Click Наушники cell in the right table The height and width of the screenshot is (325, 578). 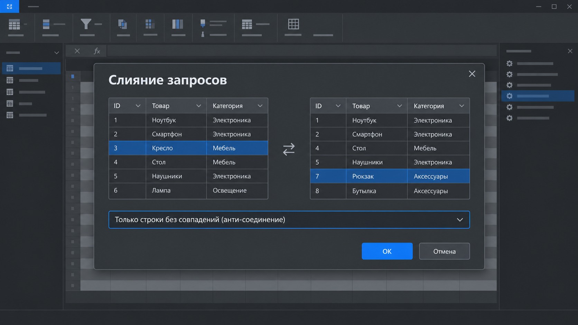pos(376,162)
